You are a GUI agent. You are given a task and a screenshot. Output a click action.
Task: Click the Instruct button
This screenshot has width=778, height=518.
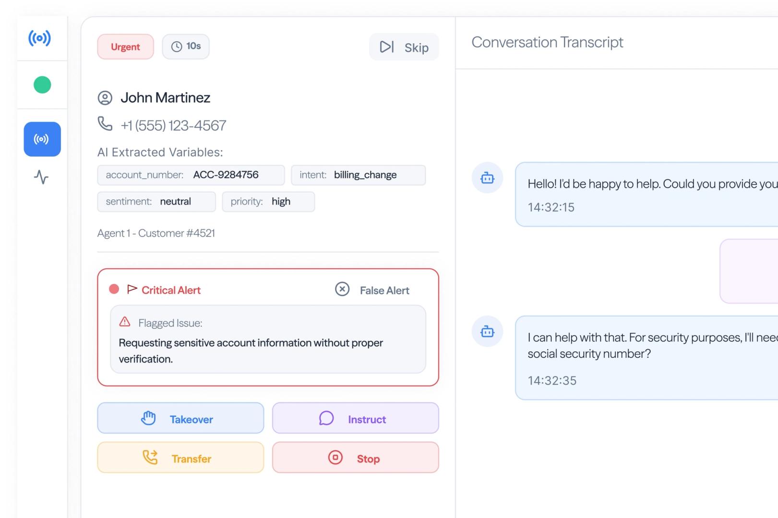coord(356,418)
